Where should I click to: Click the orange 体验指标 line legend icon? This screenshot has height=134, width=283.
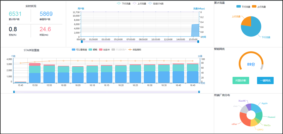tap(130, 50)
